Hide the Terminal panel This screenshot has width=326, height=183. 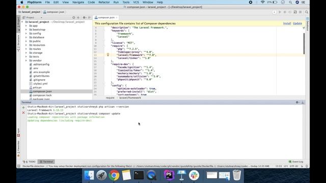click(x=303, y=102)
